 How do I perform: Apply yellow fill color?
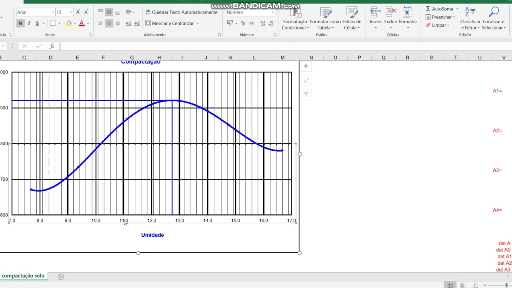(69, 24)
